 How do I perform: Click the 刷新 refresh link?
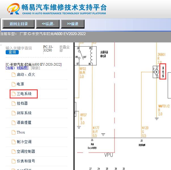coord(35,68)
